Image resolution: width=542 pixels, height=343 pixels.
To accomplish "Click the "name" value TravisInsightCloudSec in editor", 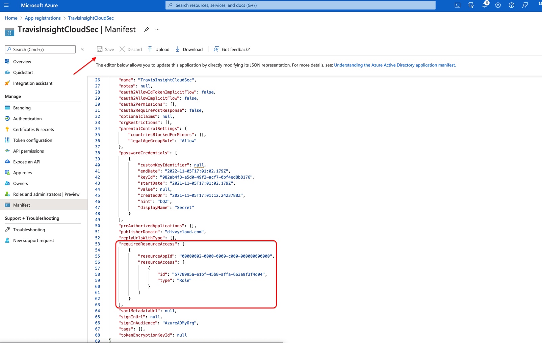I will pos(166,80).
